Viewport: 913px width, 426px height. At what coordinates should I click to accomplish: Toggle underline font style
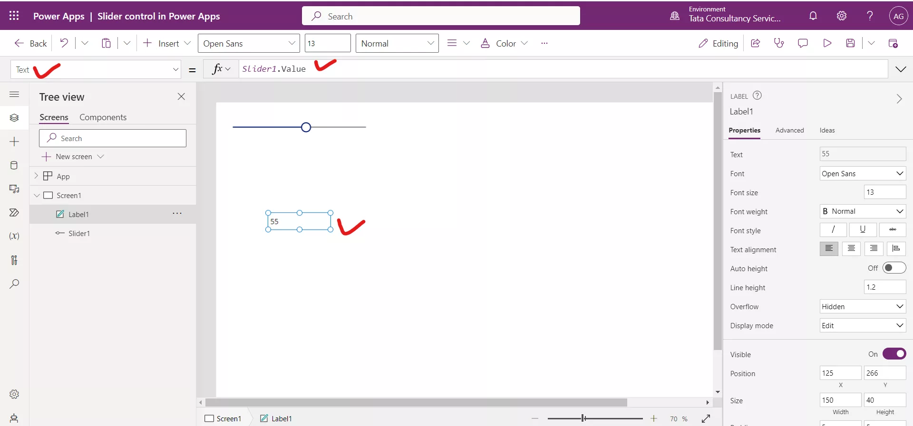[863, 229]
